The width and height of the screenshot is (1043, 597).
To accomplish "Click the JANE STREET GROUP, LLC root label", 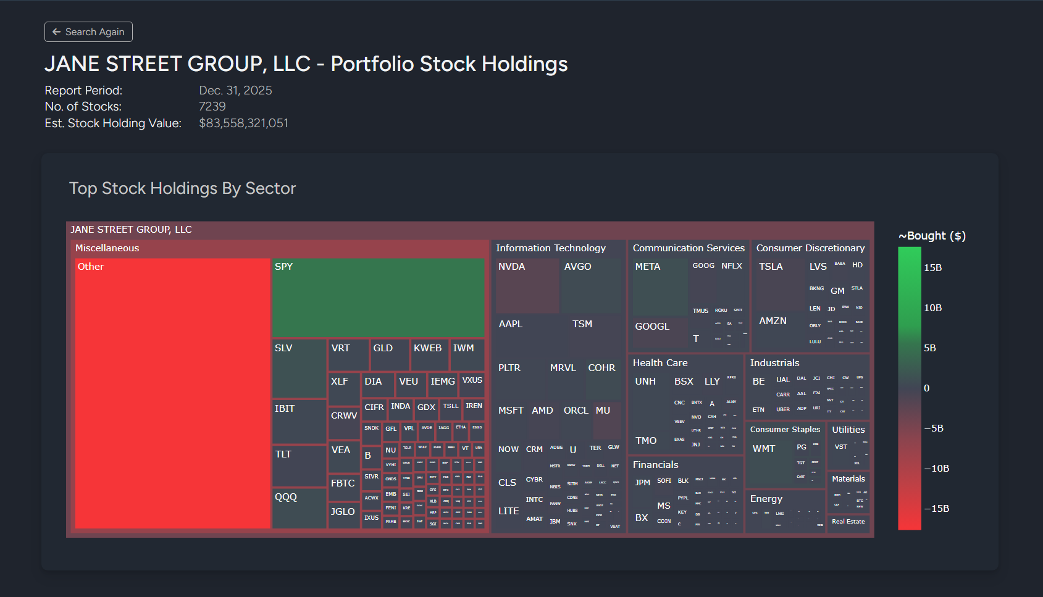I will pos(130,229).
